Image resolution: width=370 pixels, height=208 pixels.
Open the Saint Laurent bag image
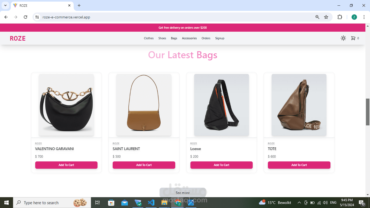click(x=144, y=105)
